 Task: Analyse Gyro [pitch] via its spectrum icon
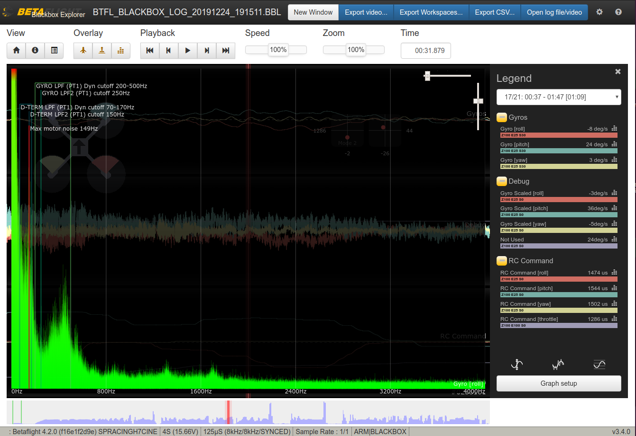[x=615, y=144]
